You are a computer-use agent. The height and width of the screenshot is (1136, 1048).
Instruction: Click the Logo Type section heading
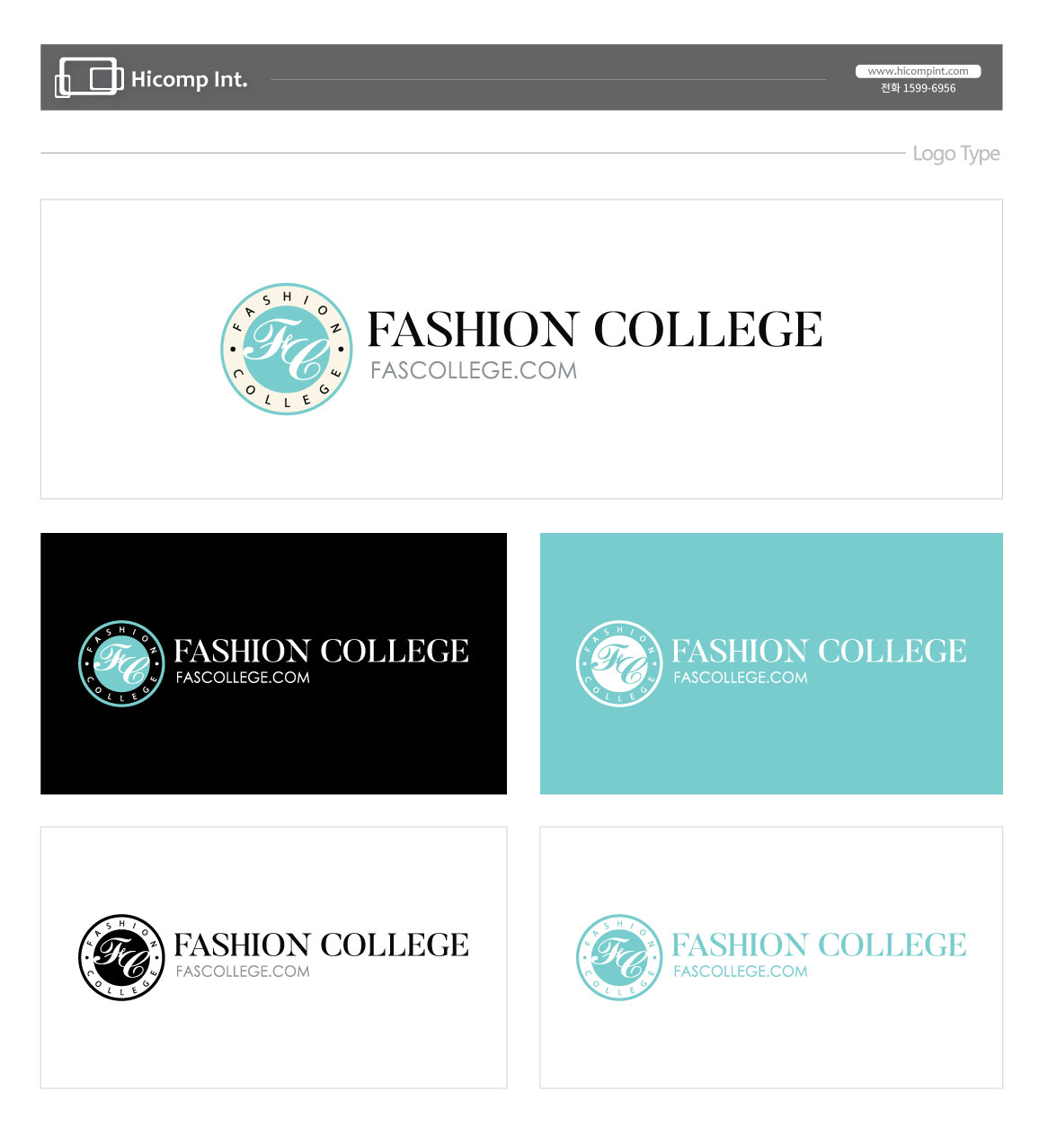(956, 154)
